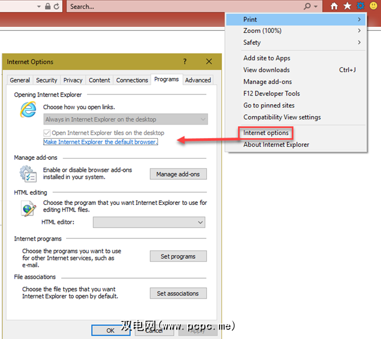381x339 pixels.
Task: Select View downloads from Tools menu
Action: tap(296, 70)
